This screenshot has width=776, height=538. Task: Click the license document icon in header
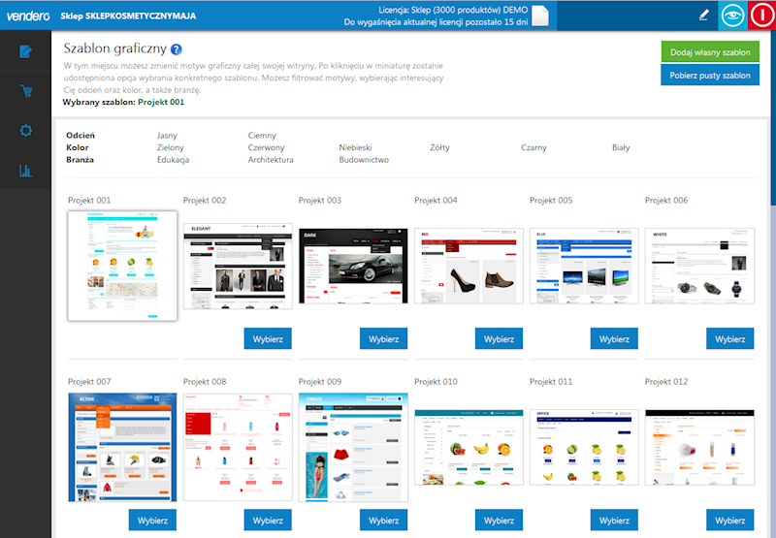(x=540, y=16)
